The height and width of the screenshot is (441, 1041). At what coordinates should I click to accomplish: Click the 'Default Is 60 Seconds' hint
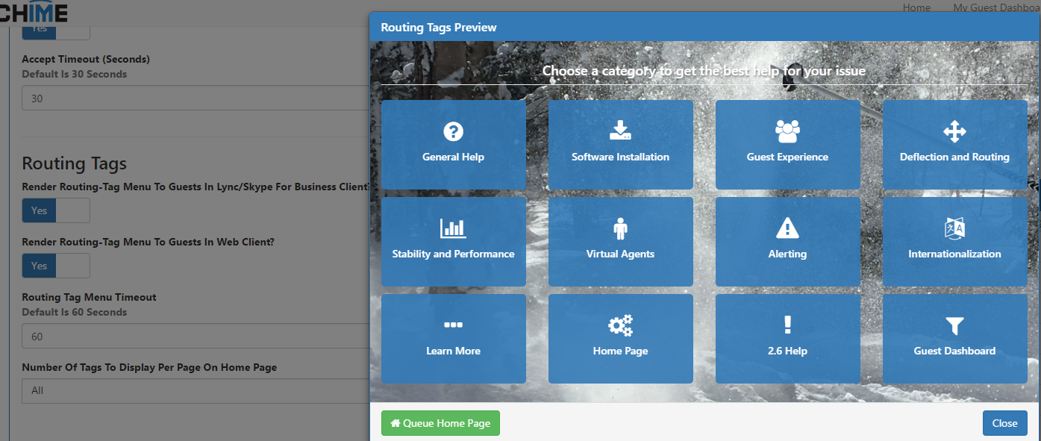75,312
